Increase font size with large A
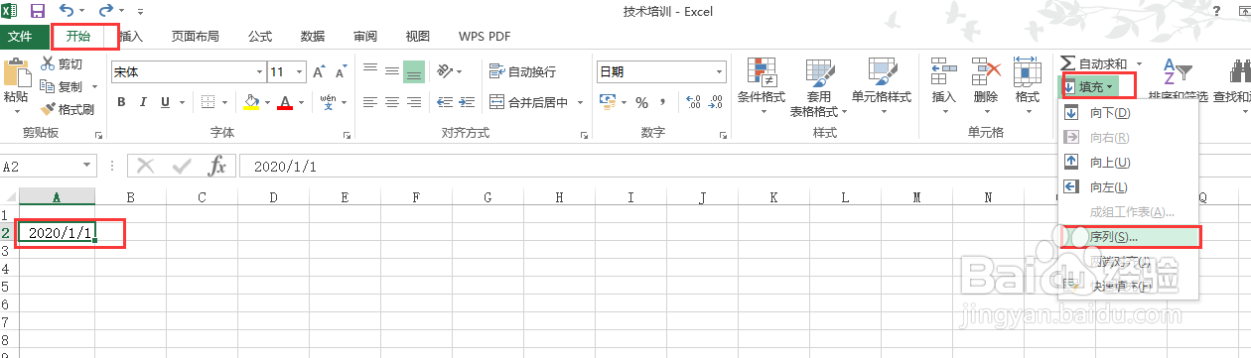The width and height of the screenshot is (1251, 358). pos(320,71)
